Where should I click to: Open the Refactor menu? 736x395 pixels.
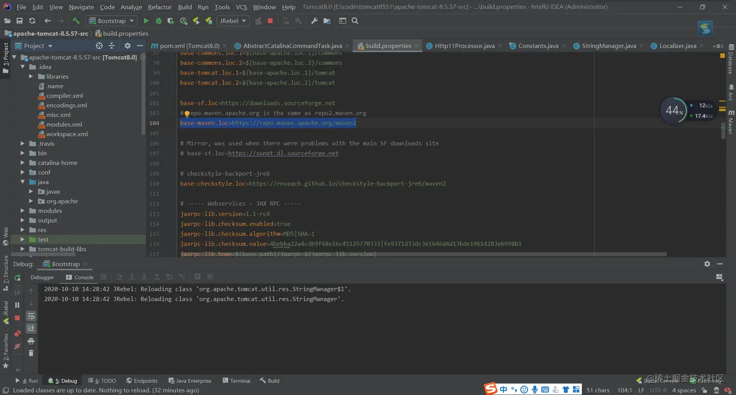click(160, 7)
